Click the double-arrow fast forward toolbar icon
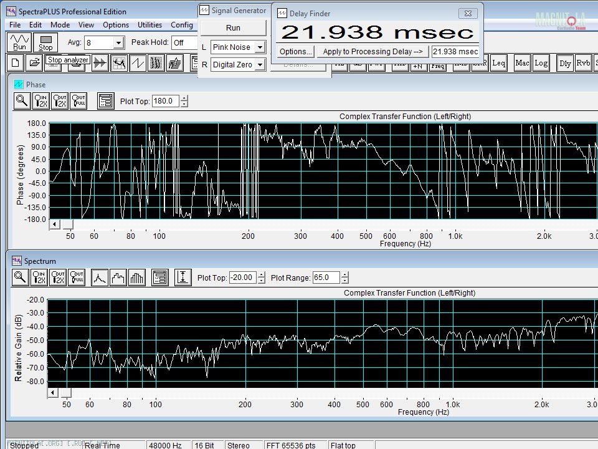Image resolution: width=598 pixels, height=449 pixels. pos(100,63)
